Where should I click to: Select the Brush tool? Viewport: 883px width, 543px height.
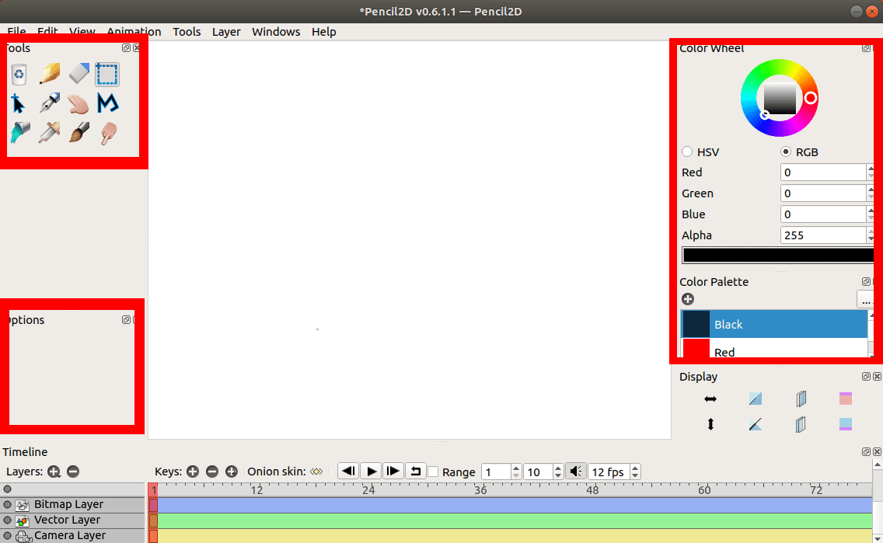tap(78, 132)
